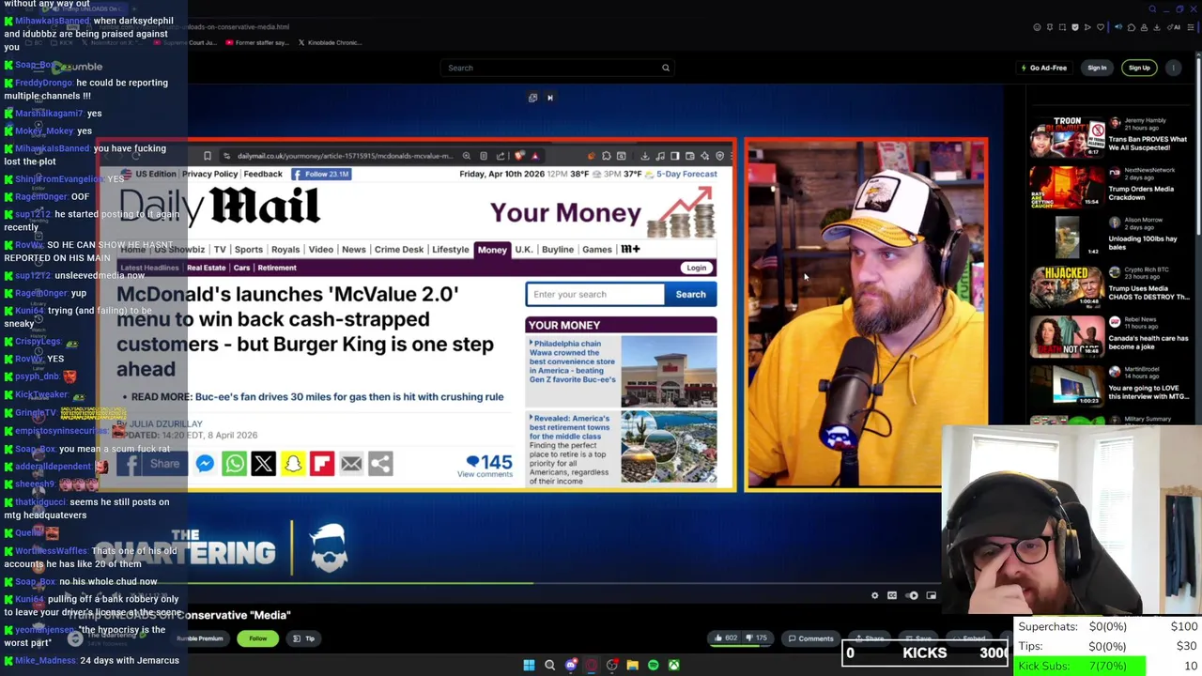Share the article via Messenger icon
This screenshot has height=676, width=1202.
(x=205, y=464)
